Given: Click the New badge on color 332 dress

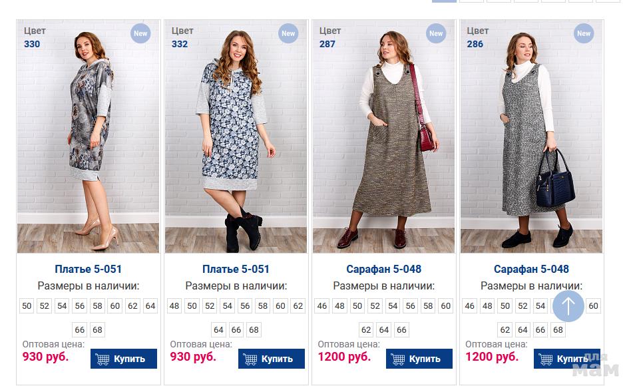Looking at the screenshot, I should [288, 34].
